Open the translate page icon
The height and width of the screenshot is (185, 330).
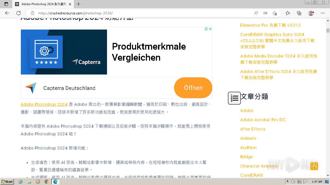265,13
